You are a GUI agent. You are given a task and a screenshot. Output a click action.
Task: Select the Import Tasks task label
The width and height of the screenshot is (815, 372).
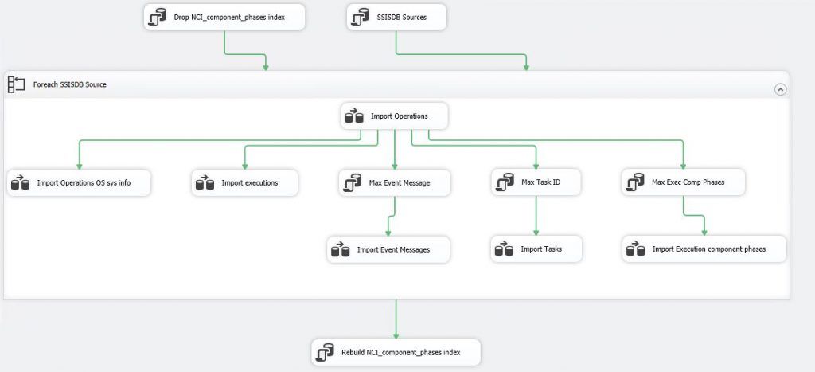[541, 249]
